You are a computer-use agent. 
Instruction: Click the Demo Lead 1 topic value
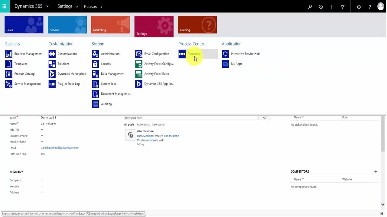[48, 118]
